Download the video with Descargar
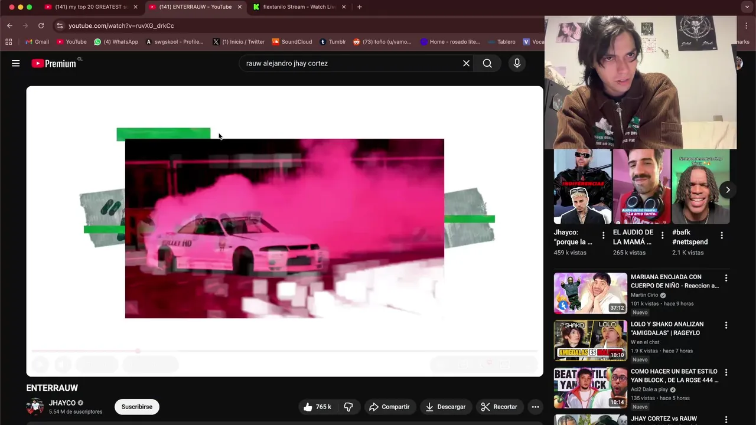The width and height of the screenshot is (756, 425). pyautogui.click(x=445, y=407)
